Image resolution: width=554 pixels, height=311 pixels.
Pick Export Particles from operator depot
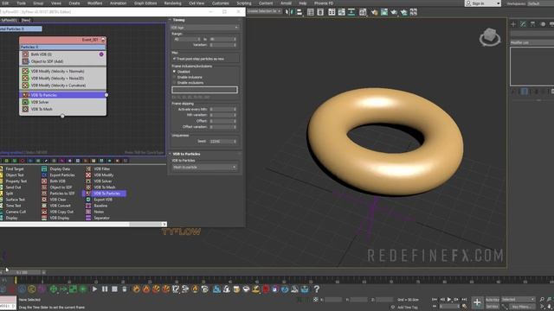coord(58,175)
